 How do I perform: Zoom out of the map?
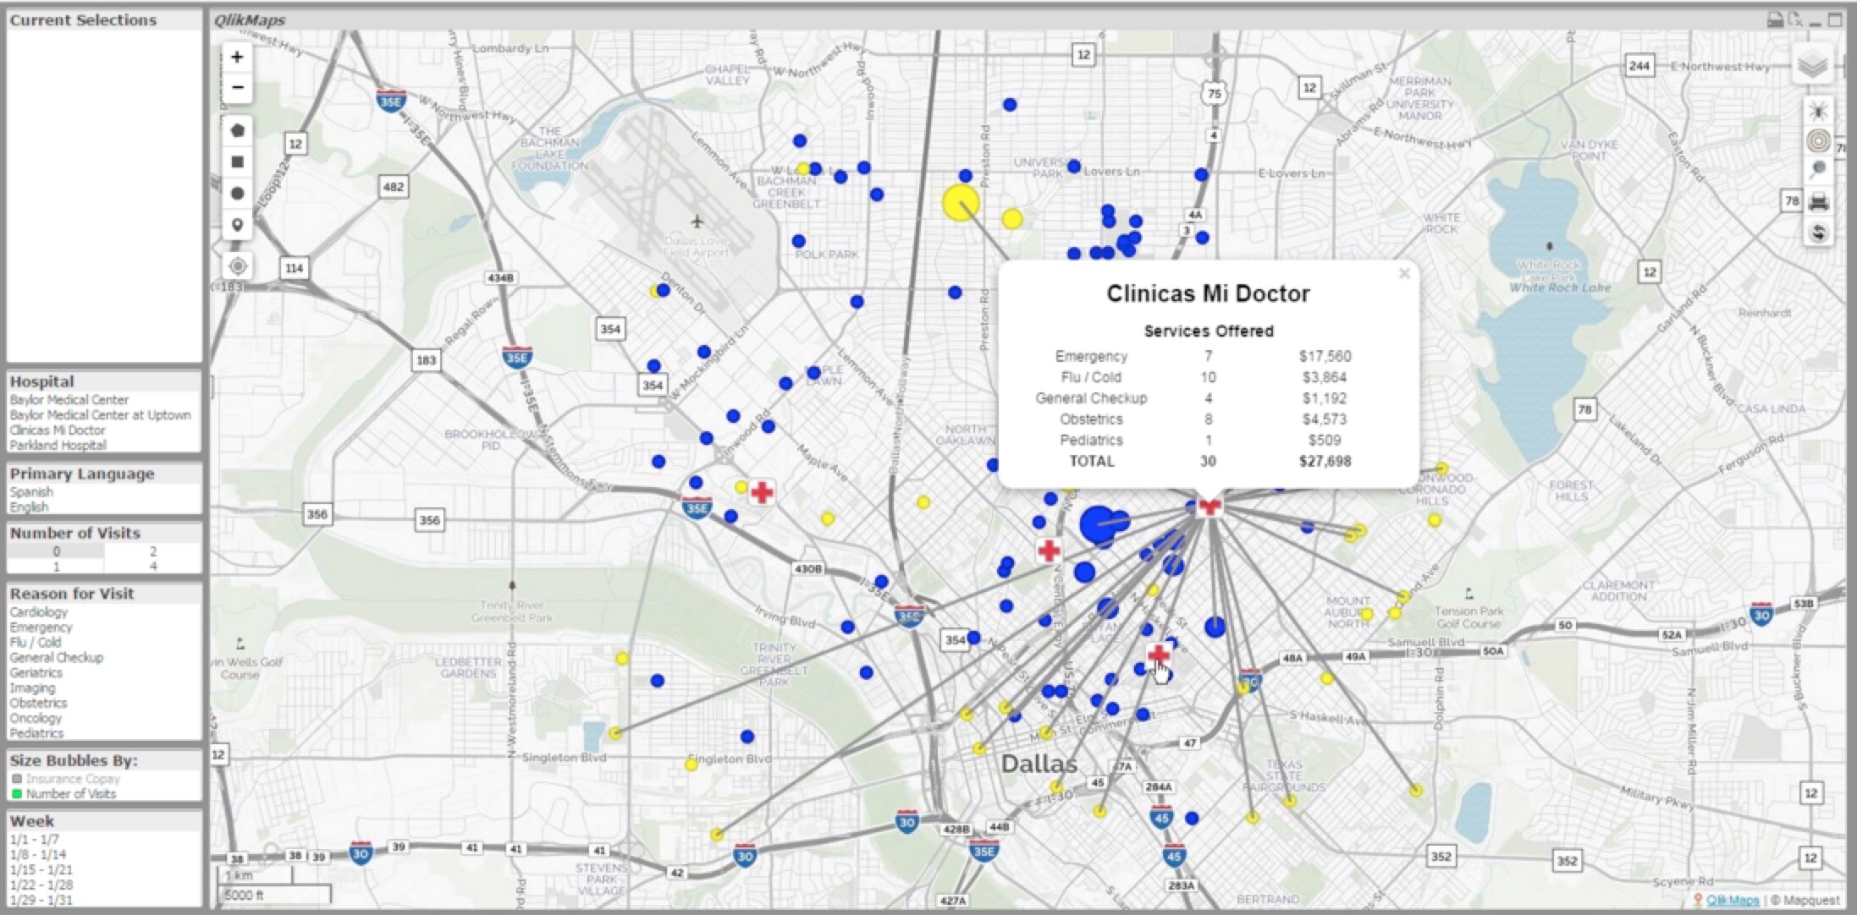click(237, 87)
